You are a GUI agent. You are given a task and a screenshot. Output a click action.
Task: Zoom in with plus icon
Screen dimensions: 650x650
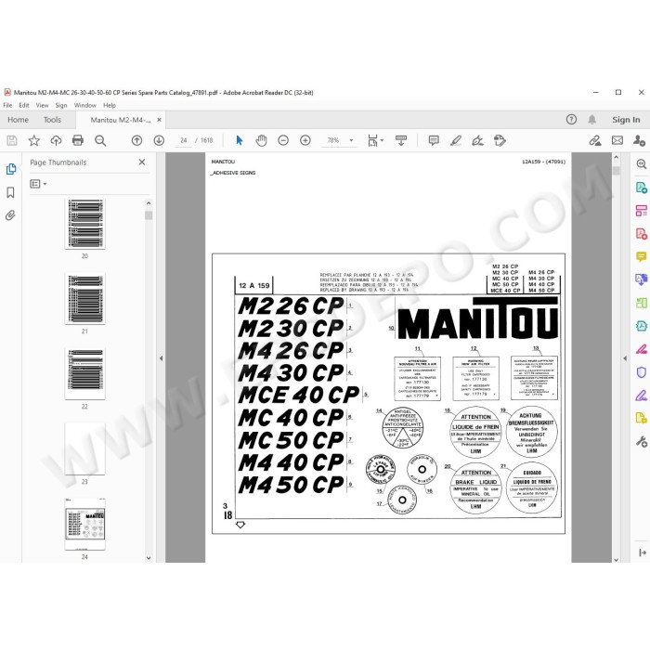[x=305, y=140]
